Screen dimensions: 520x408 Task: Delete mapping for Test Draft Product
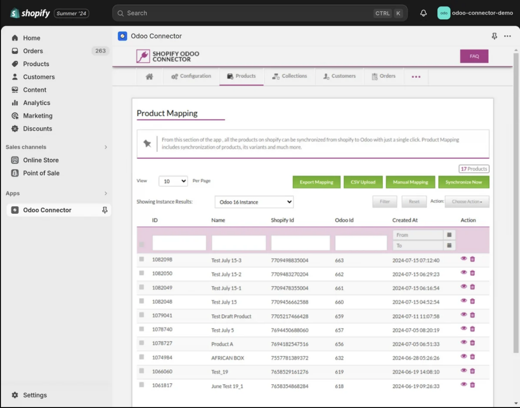pyautogui.click(x=472, y=315)
